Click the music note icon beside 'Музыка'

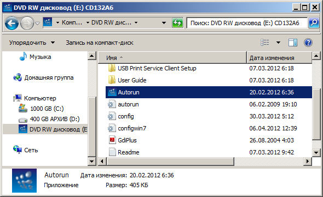(24, 56)
